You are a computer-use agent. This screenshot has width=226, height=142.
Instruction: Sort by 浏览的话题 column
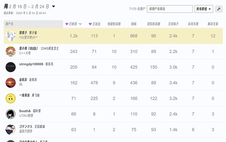tap(154, 24)
